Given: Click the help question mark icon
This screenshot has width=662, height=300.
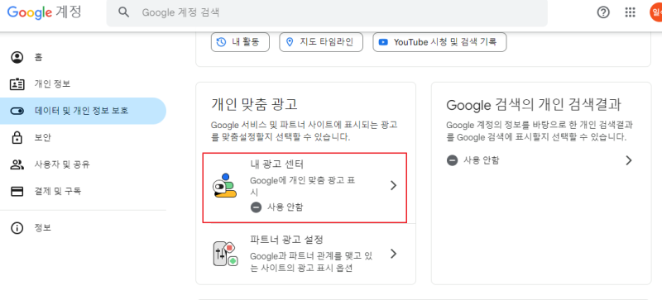Looking at the screenshot, I should click(x=603, y=12).
